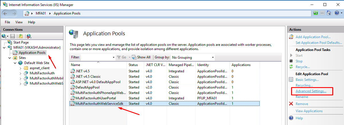Open the Help menu
The width and height of the screenshot is (344, 125).
point(31,22)
